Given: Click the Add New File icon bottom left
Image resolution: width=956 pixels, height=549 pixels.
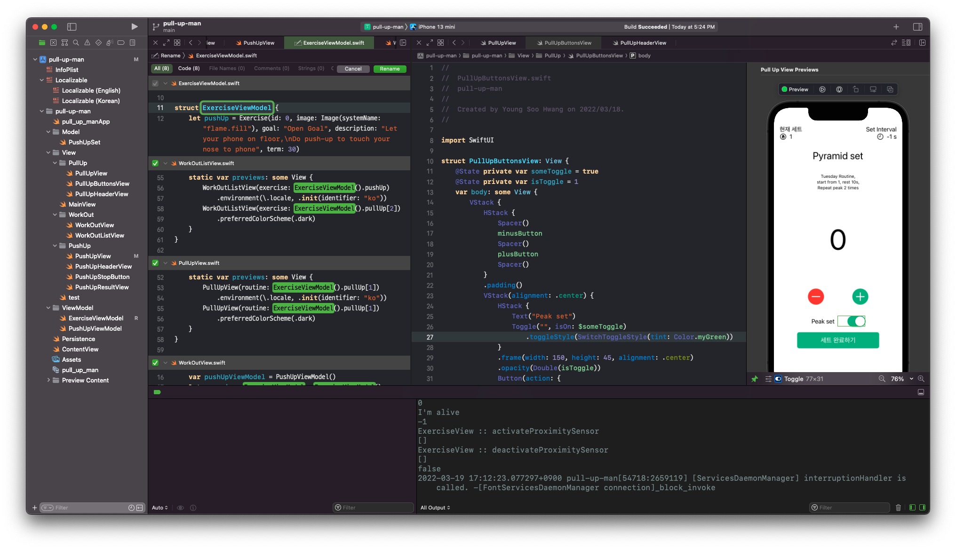Looking at the screenshot, I should tap(34, 507).
